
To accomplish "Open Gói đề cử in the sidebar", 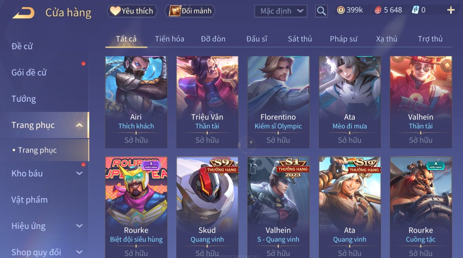I will (29, 73).
